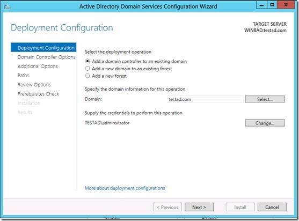The height and width of the screenshot is (221, 299).
Task: Open Prerequisites Check step
Action: click(x=38, y=94)
